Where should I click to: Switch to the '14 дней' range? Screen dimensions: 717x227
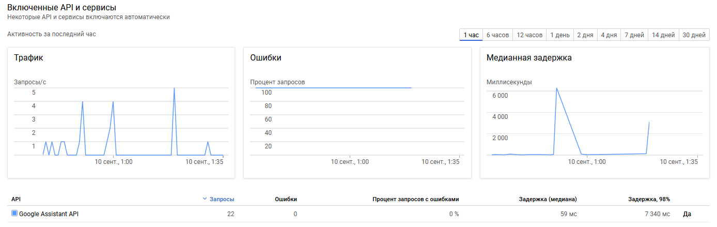pyautogui.click(x=663, y=35)
